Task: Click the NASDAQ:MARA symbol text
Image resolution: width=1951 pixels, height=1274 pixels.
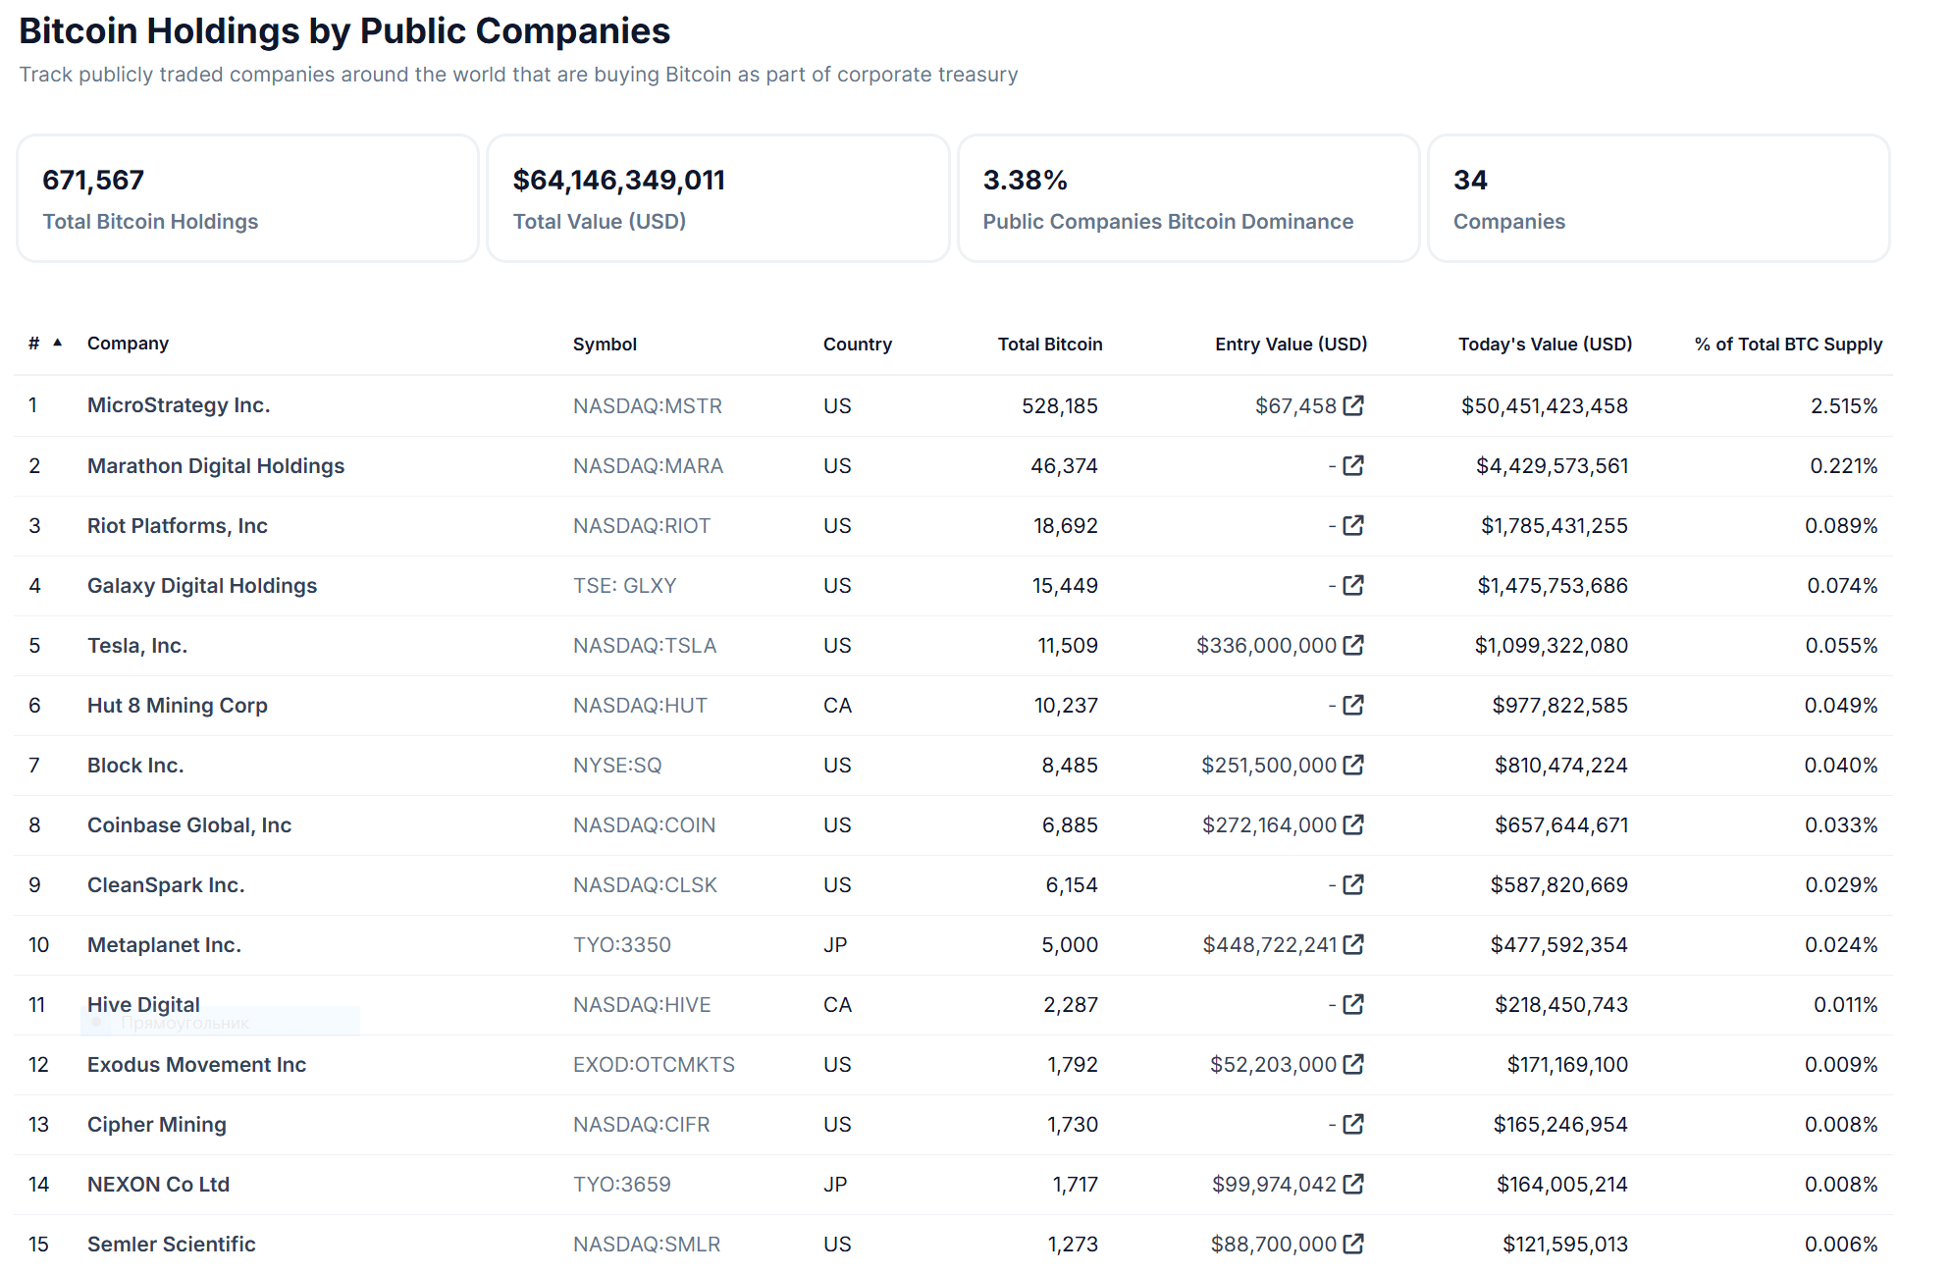Action: (648, 466)
